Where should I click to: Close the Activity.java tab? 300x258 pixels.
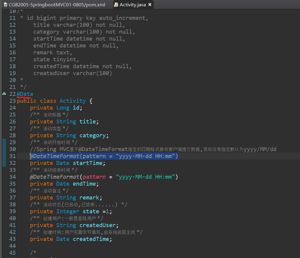coord(150,5)
